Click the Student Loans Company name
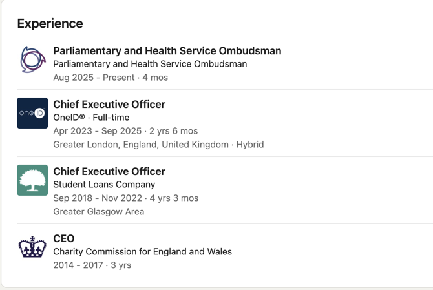433x290 pixels. coord(104,185)
